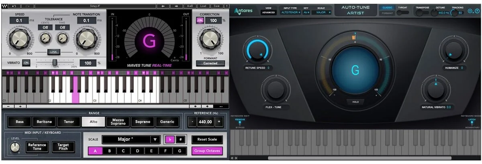Viewport: 482px width, 164px height.
Task: Toggle Group Octaves button
Action: (207, 151)
